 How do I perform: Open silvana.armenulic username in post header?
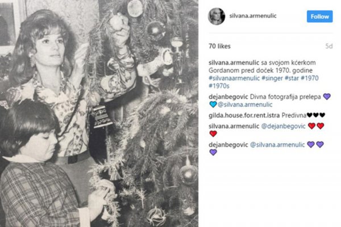(253, 16)
